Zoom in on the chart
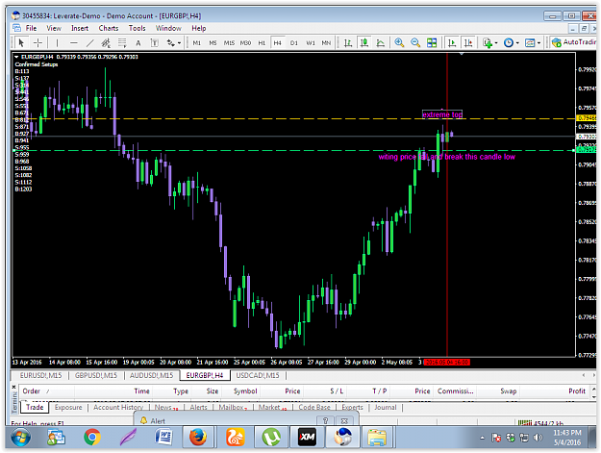The image size is (601, 453). tap(399, 43)
